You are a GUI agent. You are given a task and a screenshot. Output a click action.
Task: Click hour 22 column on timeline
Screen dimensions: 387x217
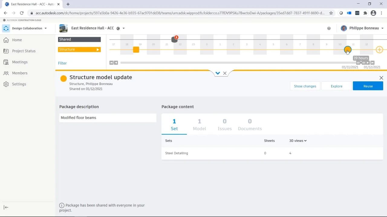pos(180,45)
